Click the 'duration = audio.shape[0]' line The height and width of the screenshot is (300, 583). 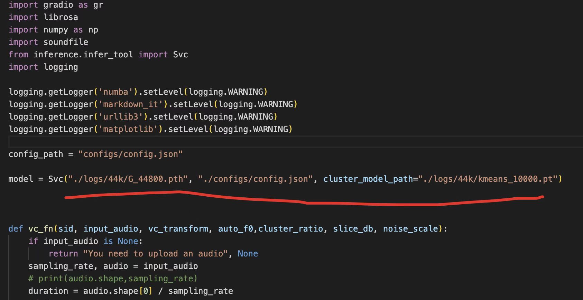131,291
